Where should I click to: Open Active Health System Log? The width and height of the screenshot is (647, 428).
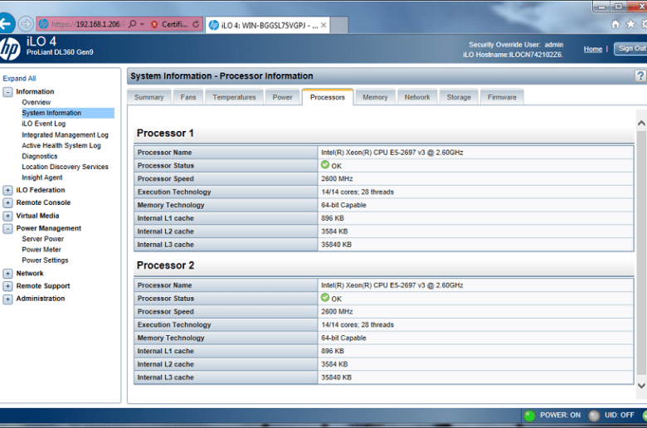click(x=61, y=146)
